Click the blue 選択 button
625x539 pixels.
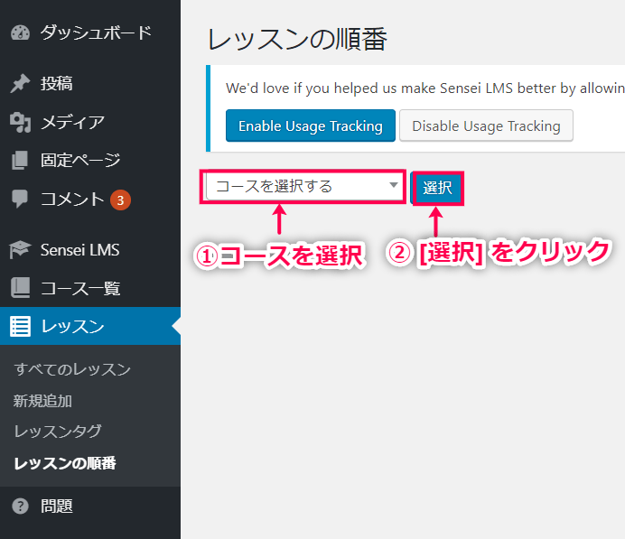(x=437, y=188)
